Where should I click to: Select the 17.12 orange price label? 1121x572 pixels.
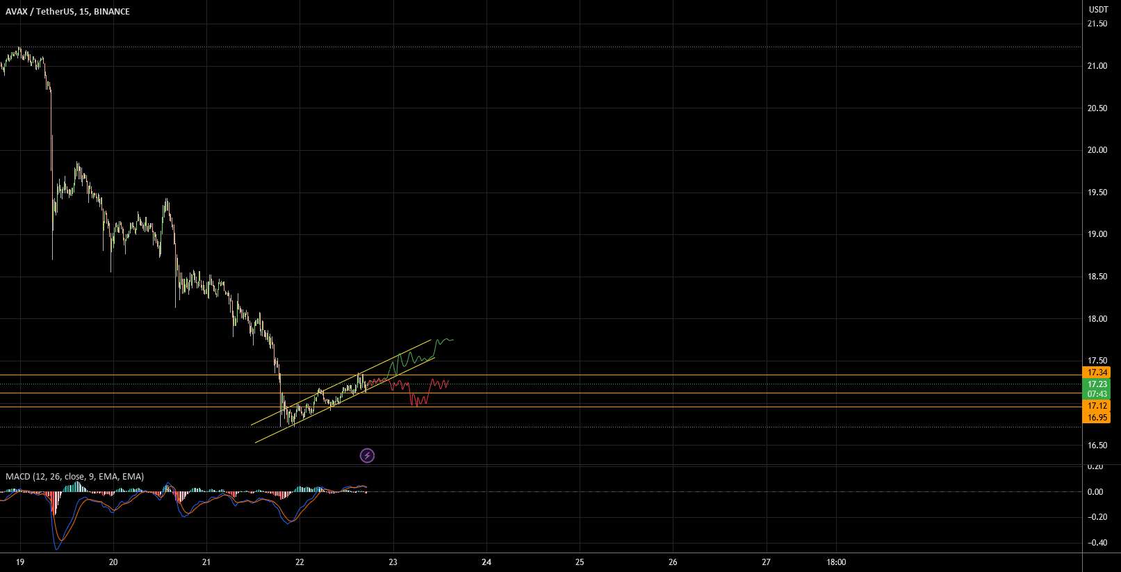click(1097, 406)
